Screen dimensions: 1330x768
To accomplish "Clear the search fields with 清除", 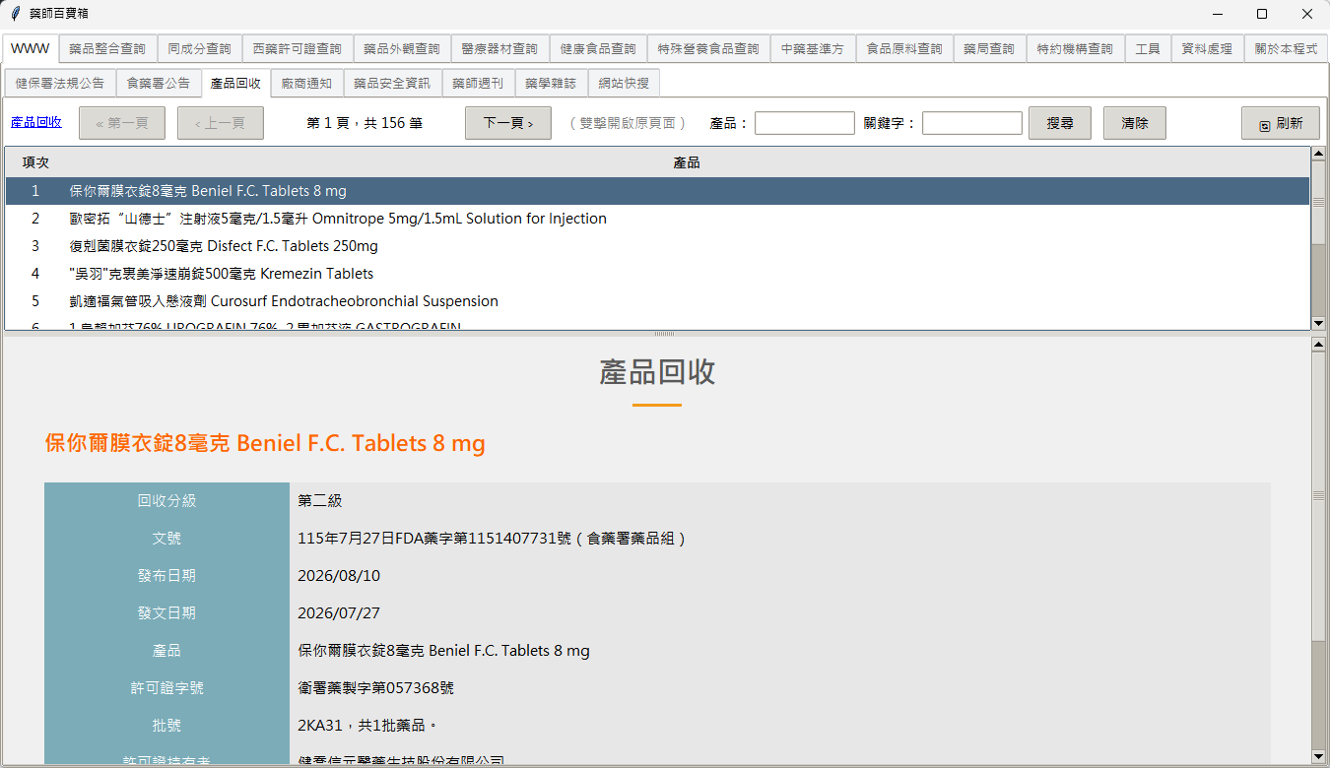I will coord(1134,123).
